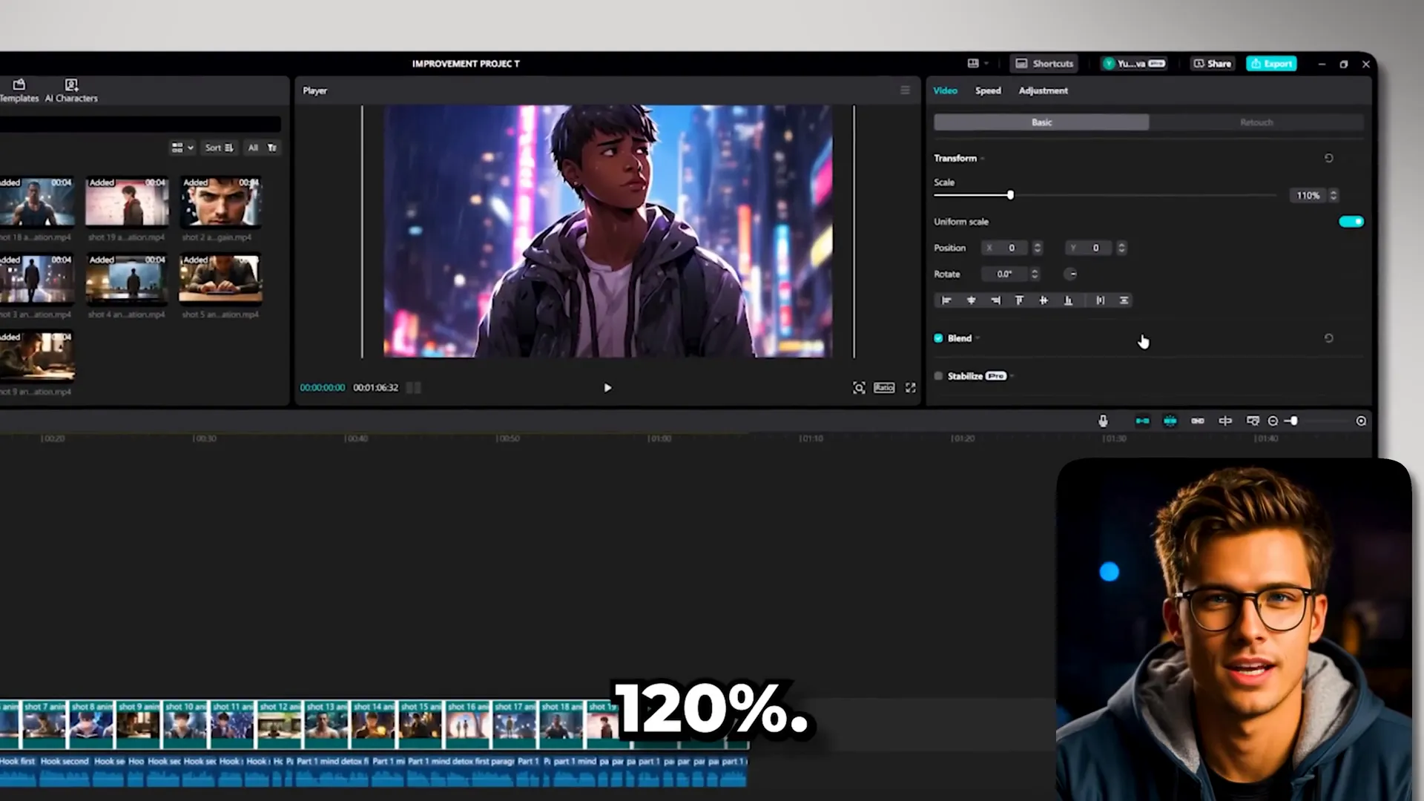Open the media grid view dropdown
1424x801 pixels.
[182, 148]
